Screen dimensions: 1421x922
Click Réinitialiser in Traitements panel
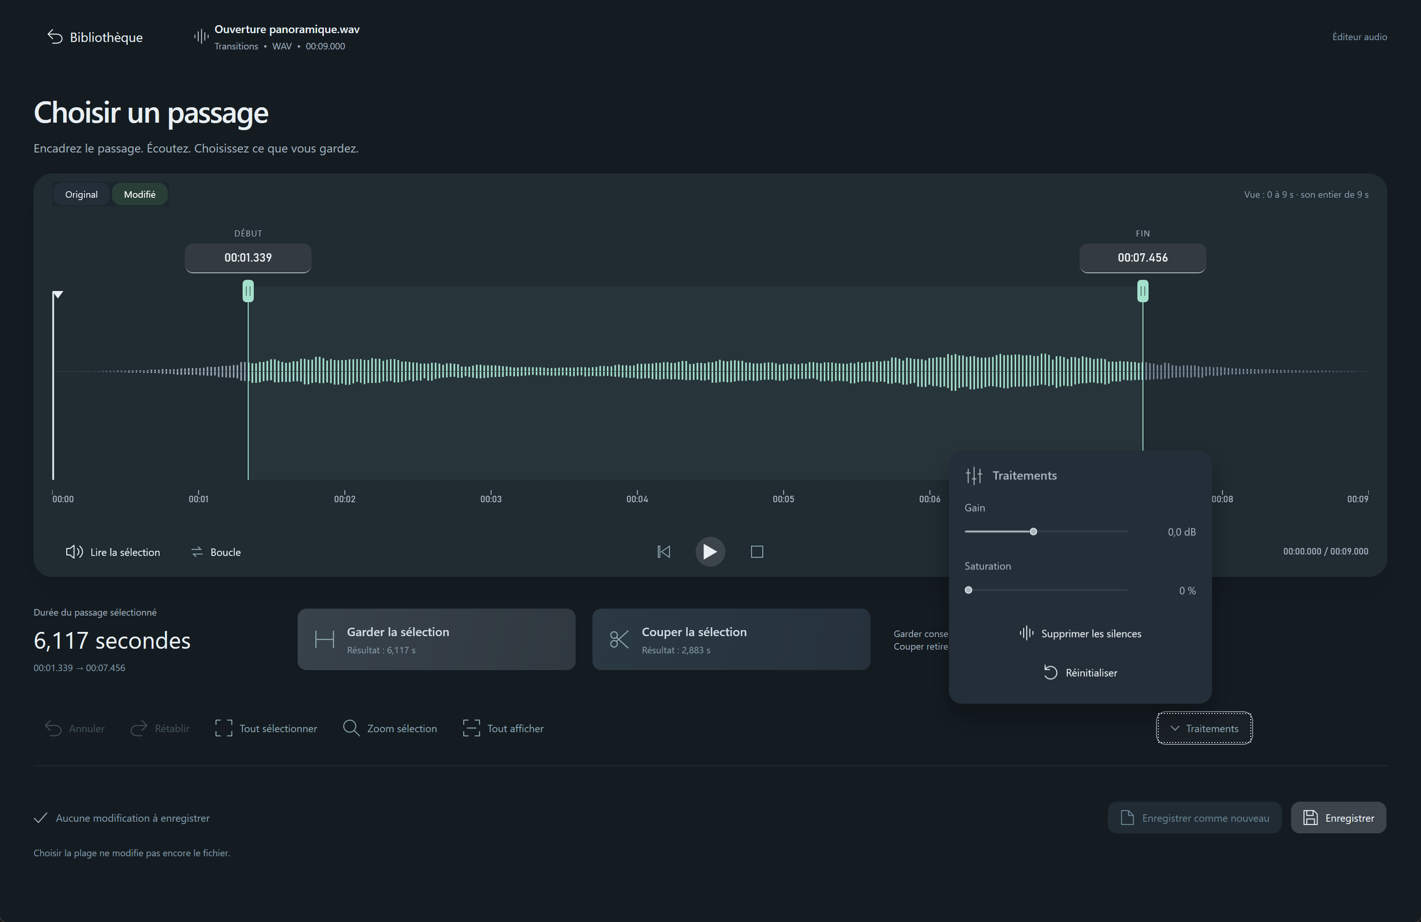[1080, 673]
